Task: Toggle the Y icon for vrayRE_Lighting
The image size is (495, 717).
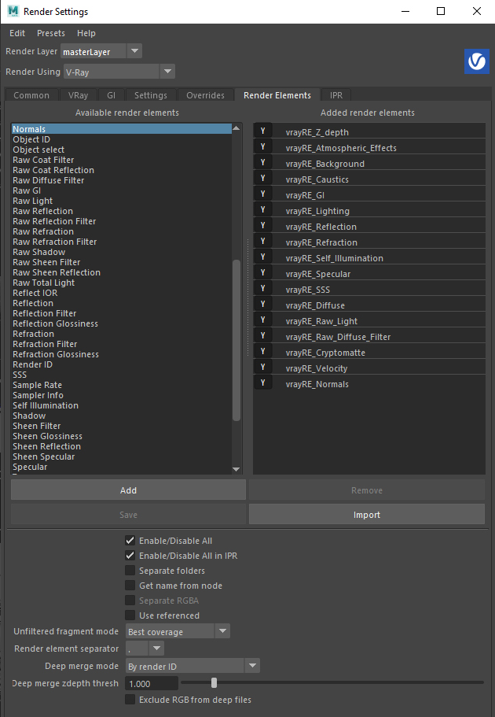Action: (263, 209)
